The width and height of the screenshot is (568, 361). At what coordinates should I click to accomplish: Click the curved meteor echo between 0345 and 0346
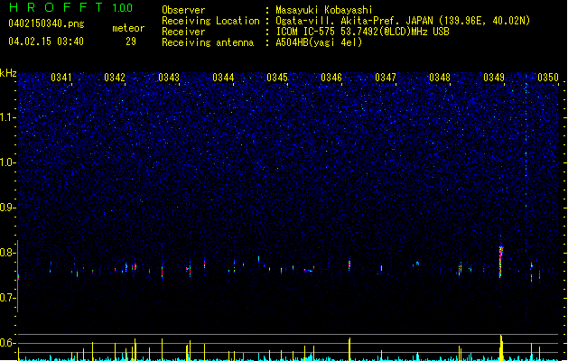pyautogui.click(x=309, y=270)
